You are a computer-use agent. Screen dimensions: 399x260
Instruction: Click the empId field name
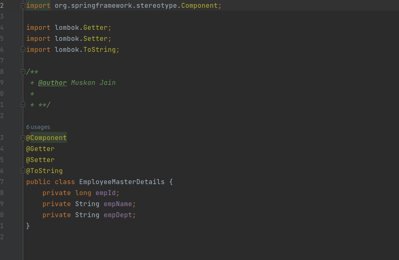coord(107,193)
